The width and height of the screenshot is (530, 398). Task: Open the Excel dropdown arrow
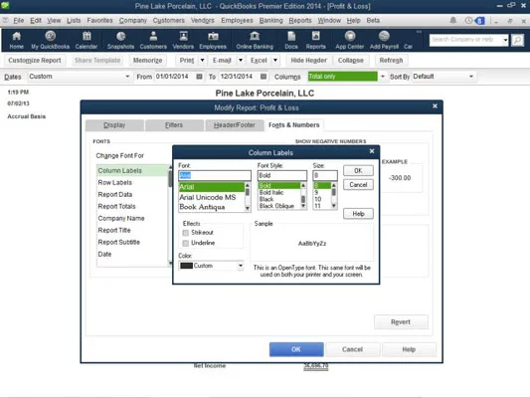(x=275, y=60)
